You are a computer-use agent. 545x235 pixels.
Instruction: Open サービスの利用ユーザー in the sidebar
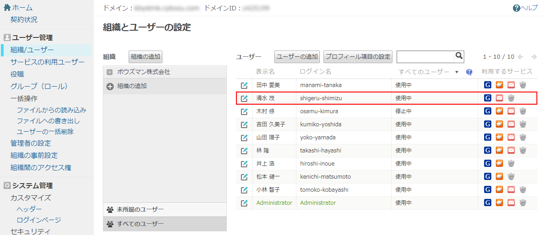pyautogui.click(x=47, y=62)
